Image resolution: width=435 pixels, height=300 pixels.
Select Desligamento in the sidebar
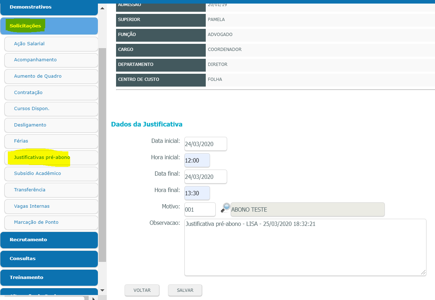click(51, 125)
